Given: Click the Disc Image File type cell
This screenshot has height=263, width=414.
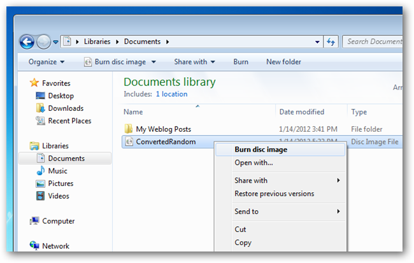Looking at the screenshot, I should (x=375, y=142).
